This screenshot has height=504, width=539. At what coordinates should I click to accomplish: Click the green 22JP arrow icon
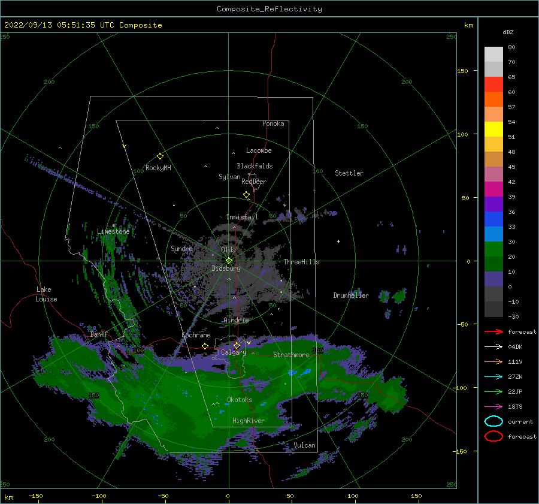pos(493,391)
